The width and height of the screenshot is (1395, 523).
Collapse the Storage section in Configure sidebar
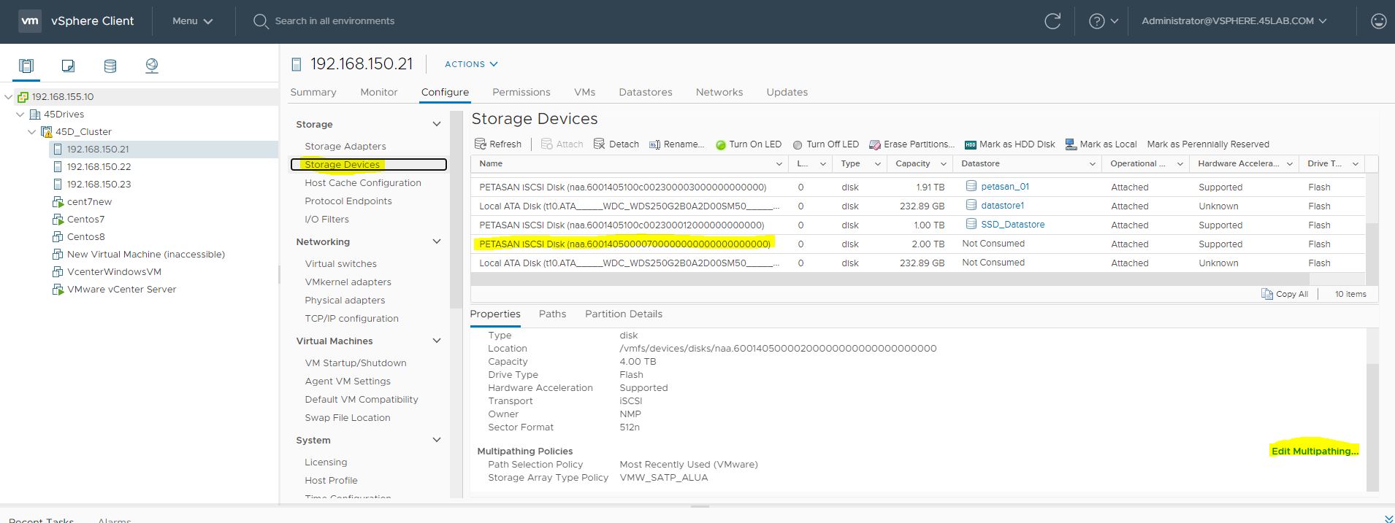[437, 124]
